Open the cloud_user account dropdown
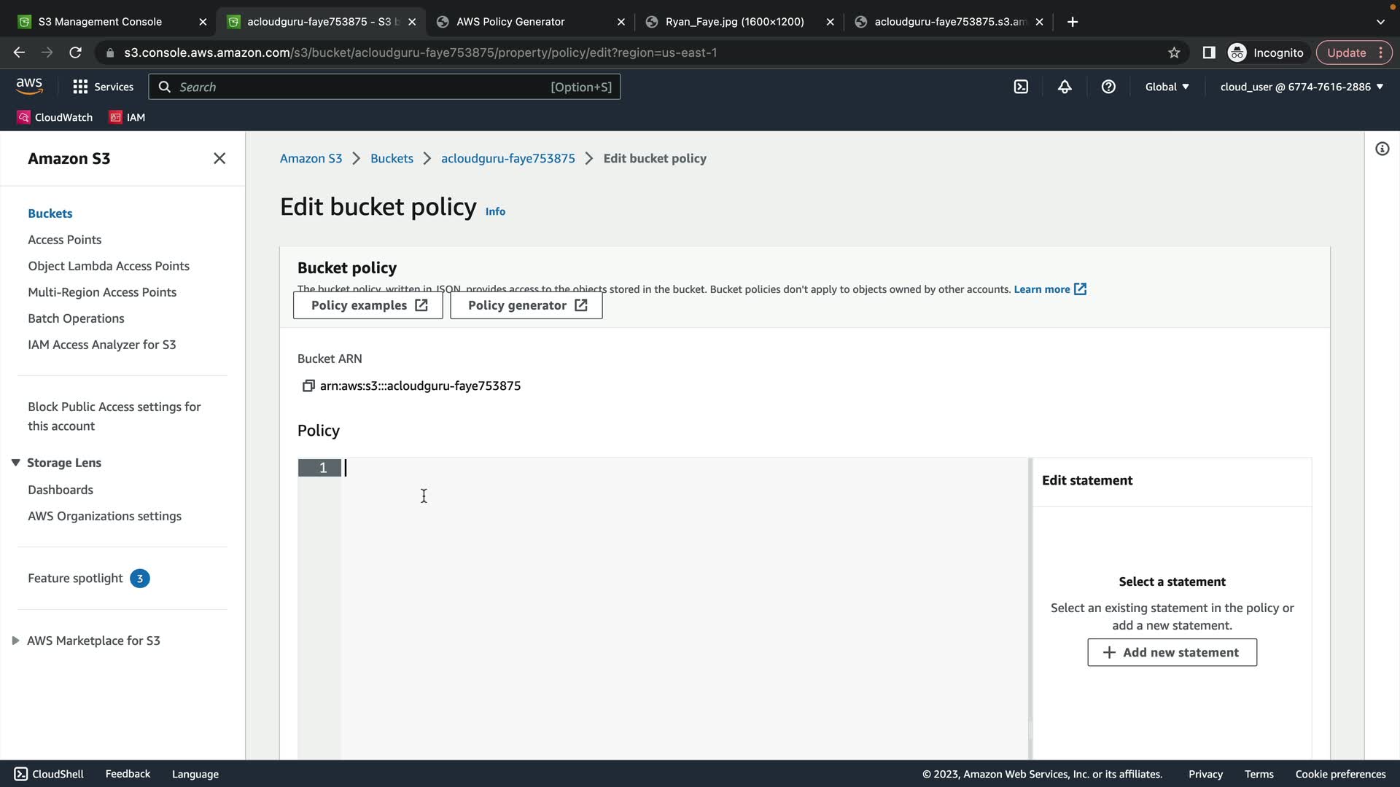 point(1302,87)
